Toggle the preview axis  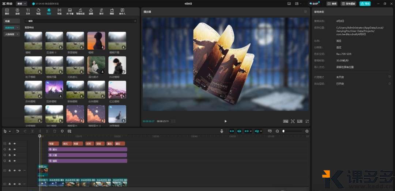(x=257, y=131)
